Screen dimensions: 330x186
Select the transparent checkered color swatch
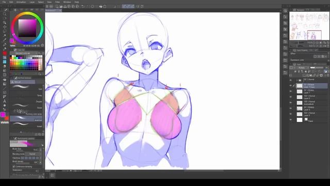[x=5, y=122]
